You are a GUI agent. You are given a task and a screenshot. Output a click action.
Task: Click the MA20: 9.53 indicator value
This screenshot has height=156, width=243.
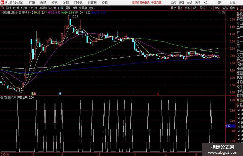pyautogui.click(x=54, y=13)
